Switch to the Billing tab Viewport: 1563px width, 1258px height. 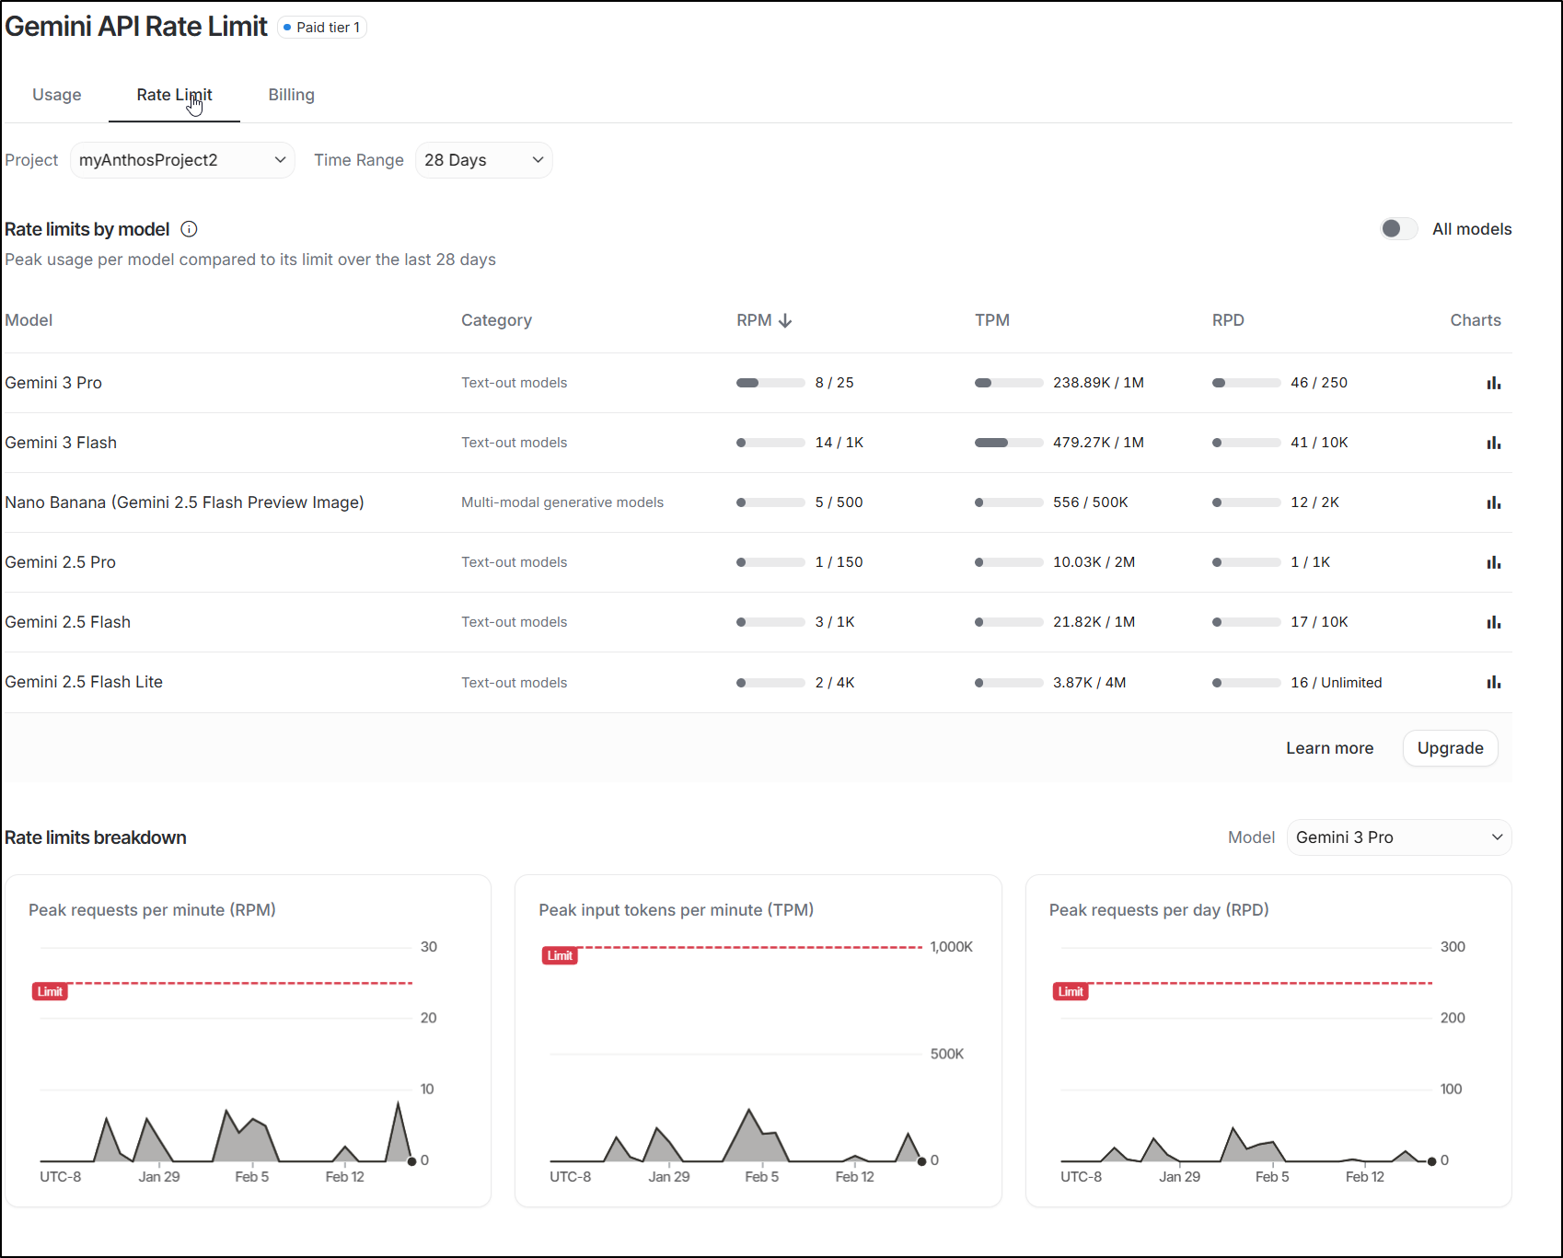pyautogui.click(x=291, y=95)
